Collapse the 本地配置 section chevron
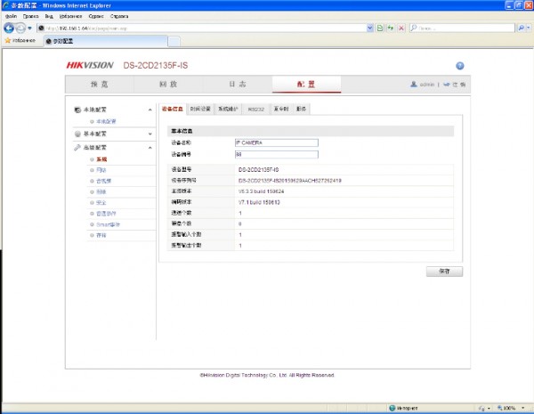This screenshot has width=534, height=414. coord(150,110)
